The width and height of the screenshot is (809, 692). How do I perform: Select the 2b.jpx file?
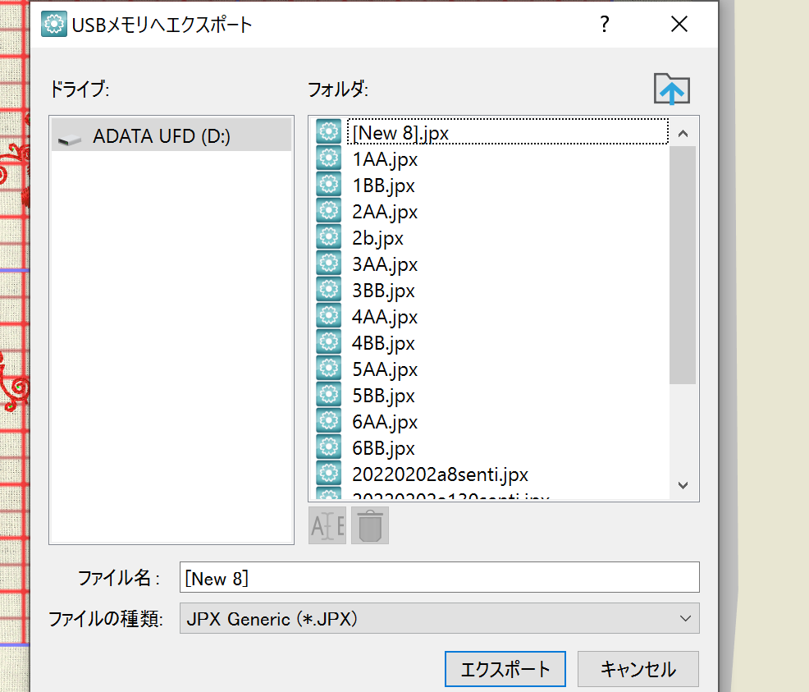377,238
